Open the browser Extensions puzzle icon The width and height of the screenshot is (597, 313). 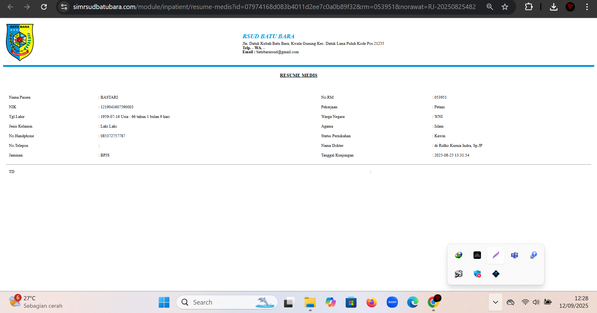coord(529,7)
